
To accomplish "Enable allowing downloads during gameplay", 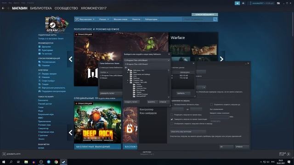I will [172, 115].
